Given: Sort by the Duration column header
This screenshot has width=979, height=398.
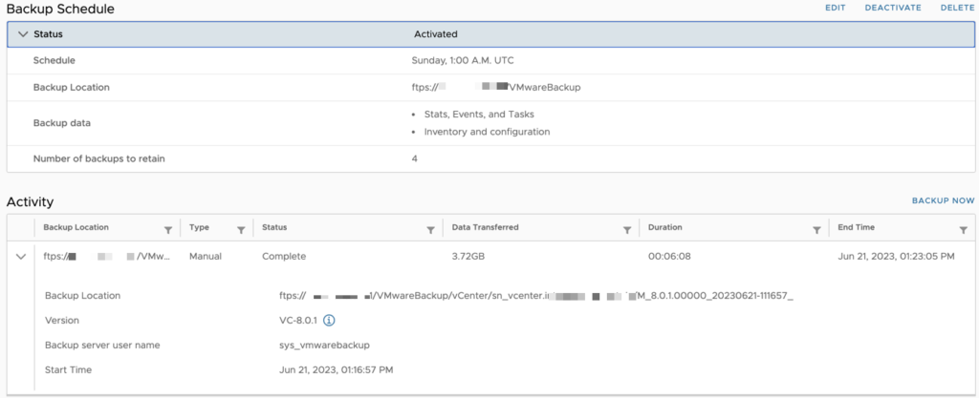Looking at the screenshot, I should [665, 227].
